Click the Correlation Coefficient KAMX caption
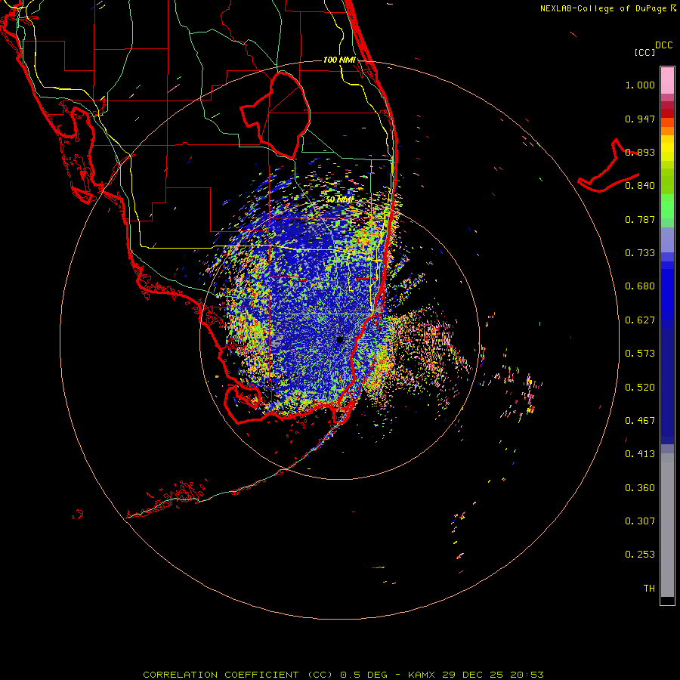The image size is (680, 680). click(x=343, y=675)
